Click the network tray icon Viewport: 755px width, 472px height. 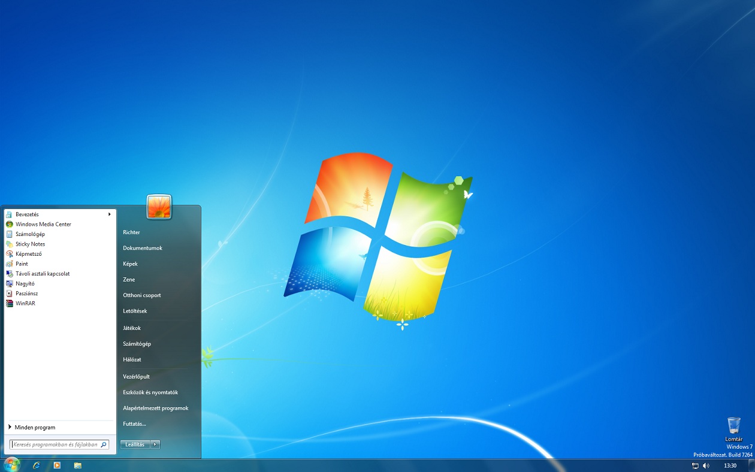695,465
